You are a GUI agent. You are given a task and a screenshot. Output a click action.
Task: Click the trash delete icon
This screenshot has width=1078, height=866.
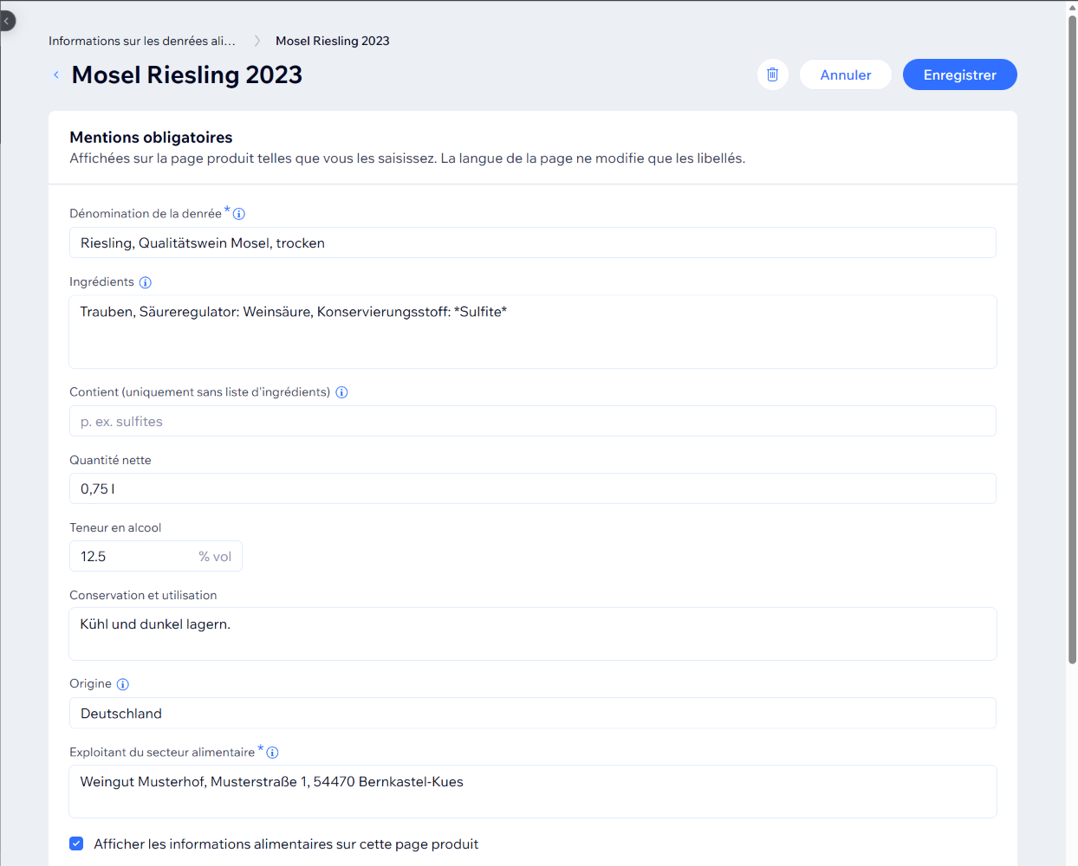[772, 74]
